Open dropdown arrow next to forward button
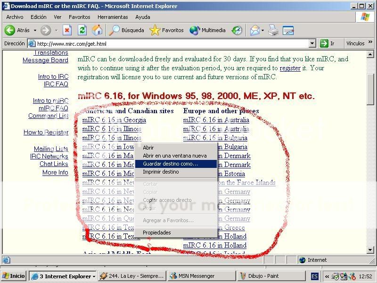 [56, 31]
